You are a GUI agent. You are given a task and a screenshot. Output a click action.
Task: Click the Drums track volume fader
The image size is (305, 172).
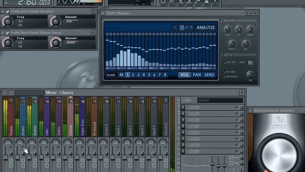click(x=17, y=157)
